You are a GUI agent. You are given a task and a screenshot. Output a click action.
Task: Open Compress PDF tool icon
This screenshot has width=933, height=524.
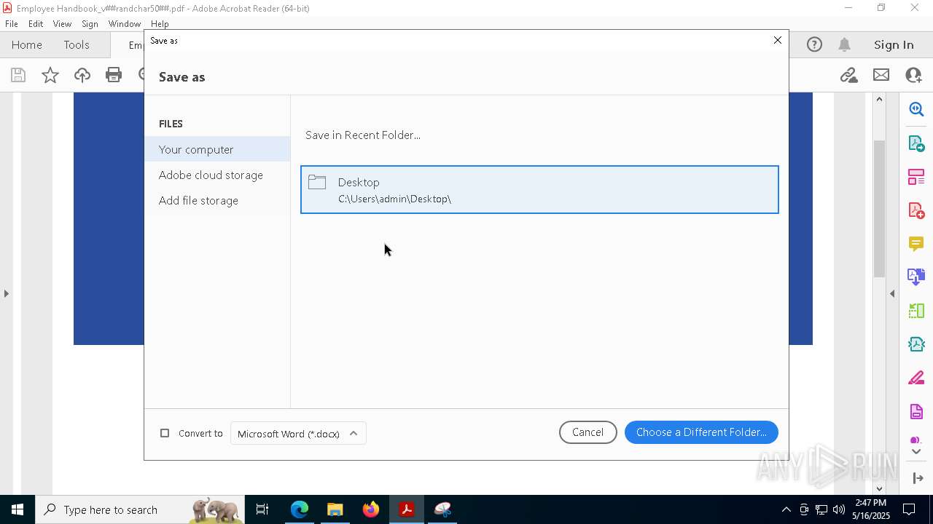[916, 344]
